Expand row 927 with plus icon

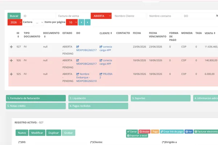point(11,47)
